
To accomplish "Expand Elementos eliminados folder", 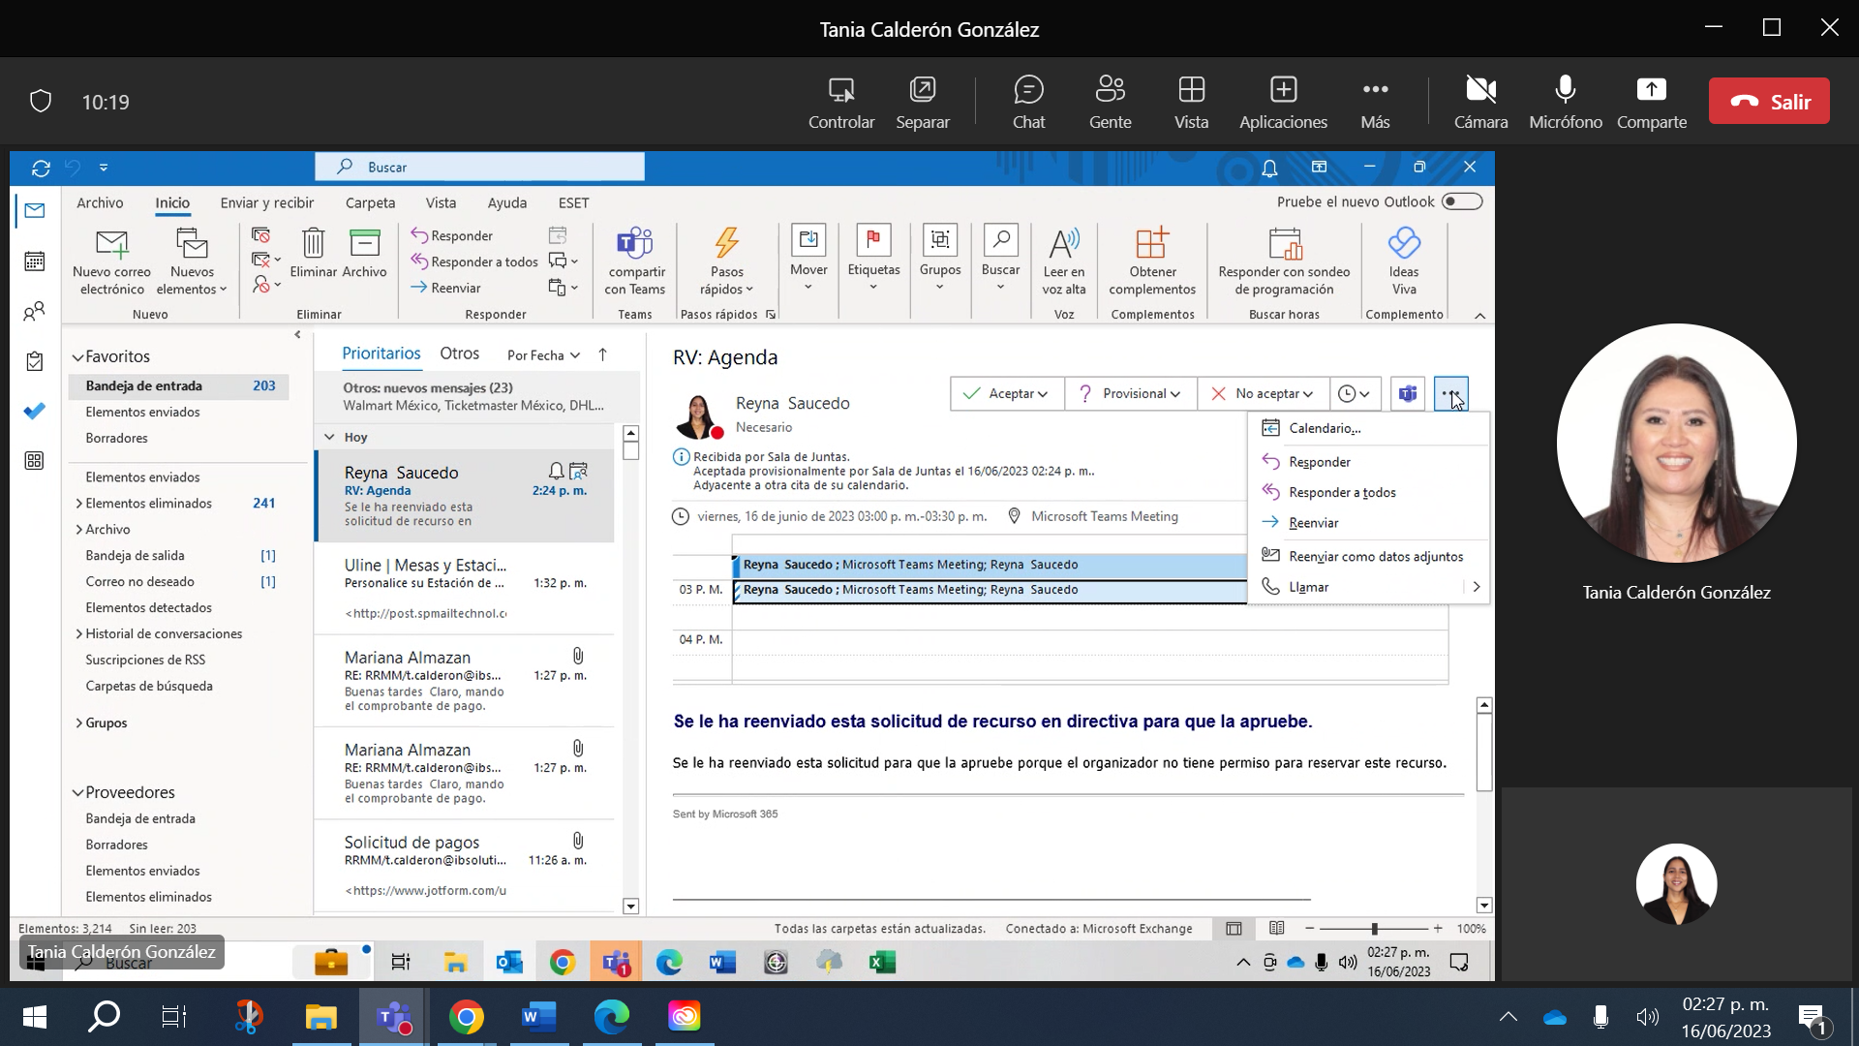I will tap(78, 504).
